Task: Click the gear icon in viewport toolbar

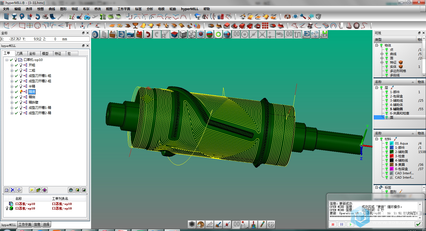Action: click(95, 35)
